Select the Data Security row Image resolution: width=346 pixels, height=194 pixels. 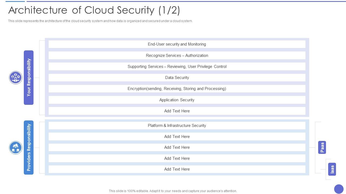click(177, 78)
